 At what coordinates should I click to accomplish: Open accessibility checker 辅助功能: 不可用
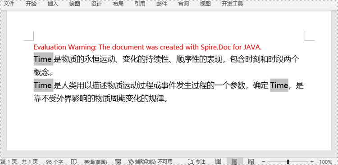click(x=150, y=161)
